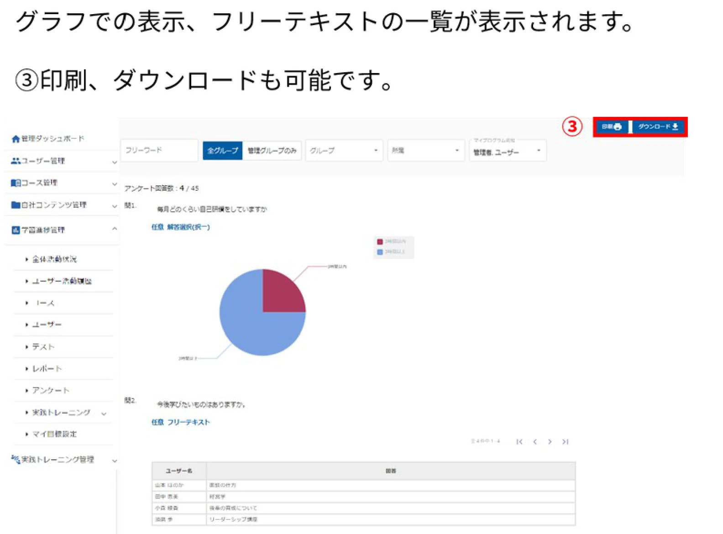Open テスト in the sidebar
This screenshot has width=723, height=534.
coord(43,347)
